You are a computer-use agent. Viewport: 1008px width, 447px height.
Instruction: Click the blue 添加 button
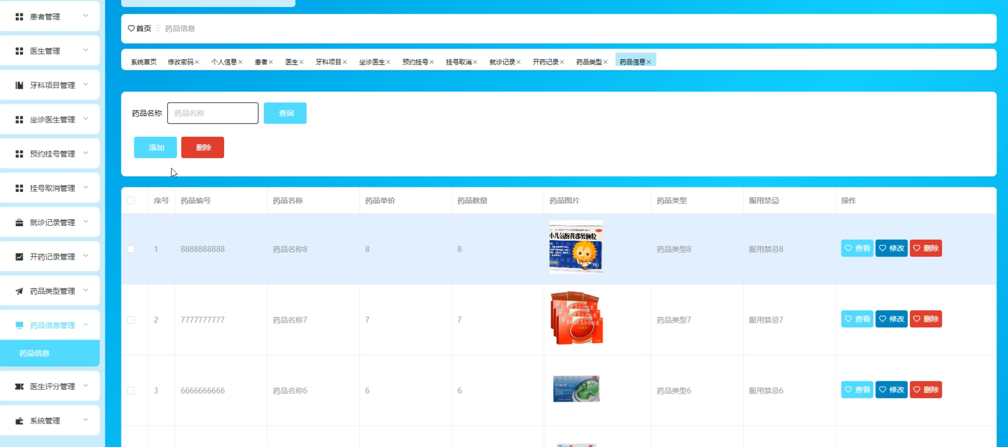coord(155,148)
